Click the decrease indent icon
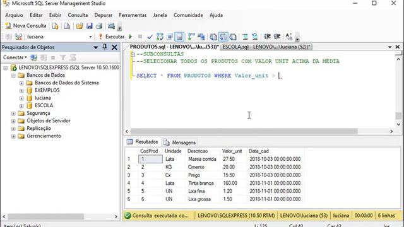404x227 pixels. click(x=267, y=37)
